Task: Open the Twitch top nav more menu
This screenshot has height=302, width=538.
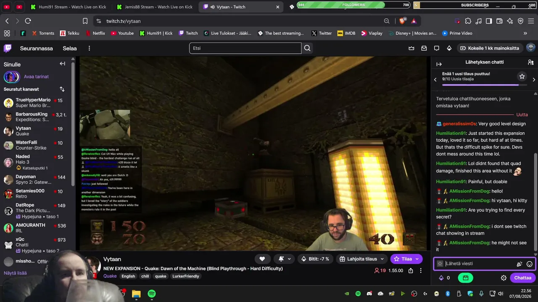Action: point(89,48)
